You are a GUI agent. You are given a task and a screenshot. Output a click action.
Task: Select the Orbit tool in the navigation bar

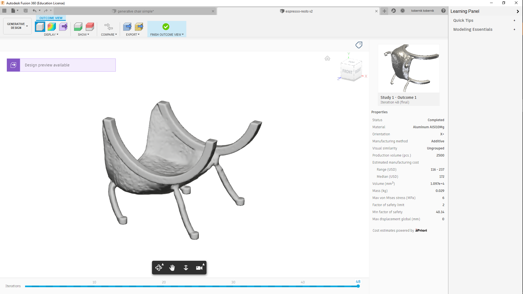pyautogui.click(x=159, y=268)
